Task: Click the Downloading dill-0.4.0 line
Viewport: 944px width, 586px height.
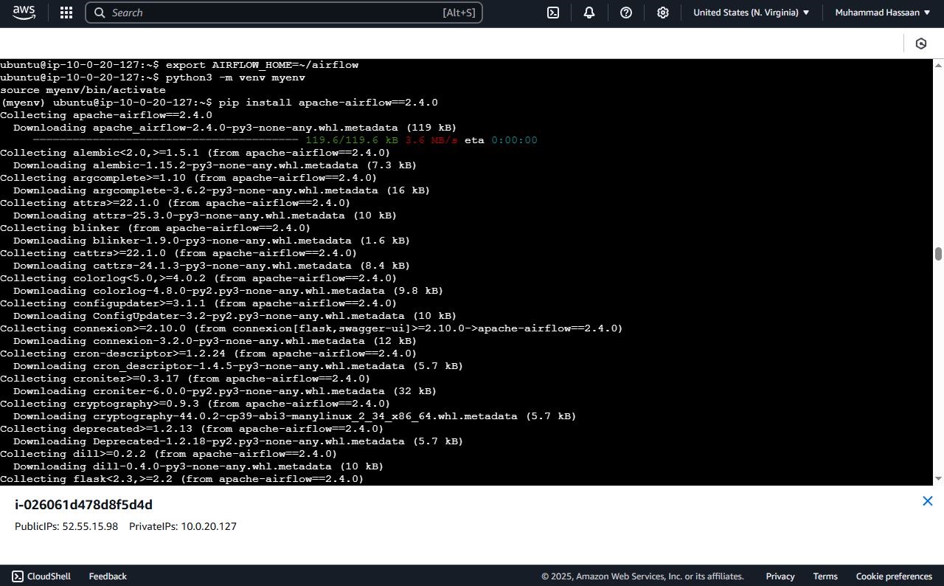Action: coord(198,466)
